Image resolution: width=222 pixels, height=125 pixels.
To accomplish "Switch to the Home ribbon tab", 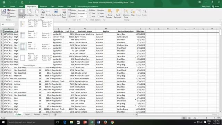I will coord(12,7).
